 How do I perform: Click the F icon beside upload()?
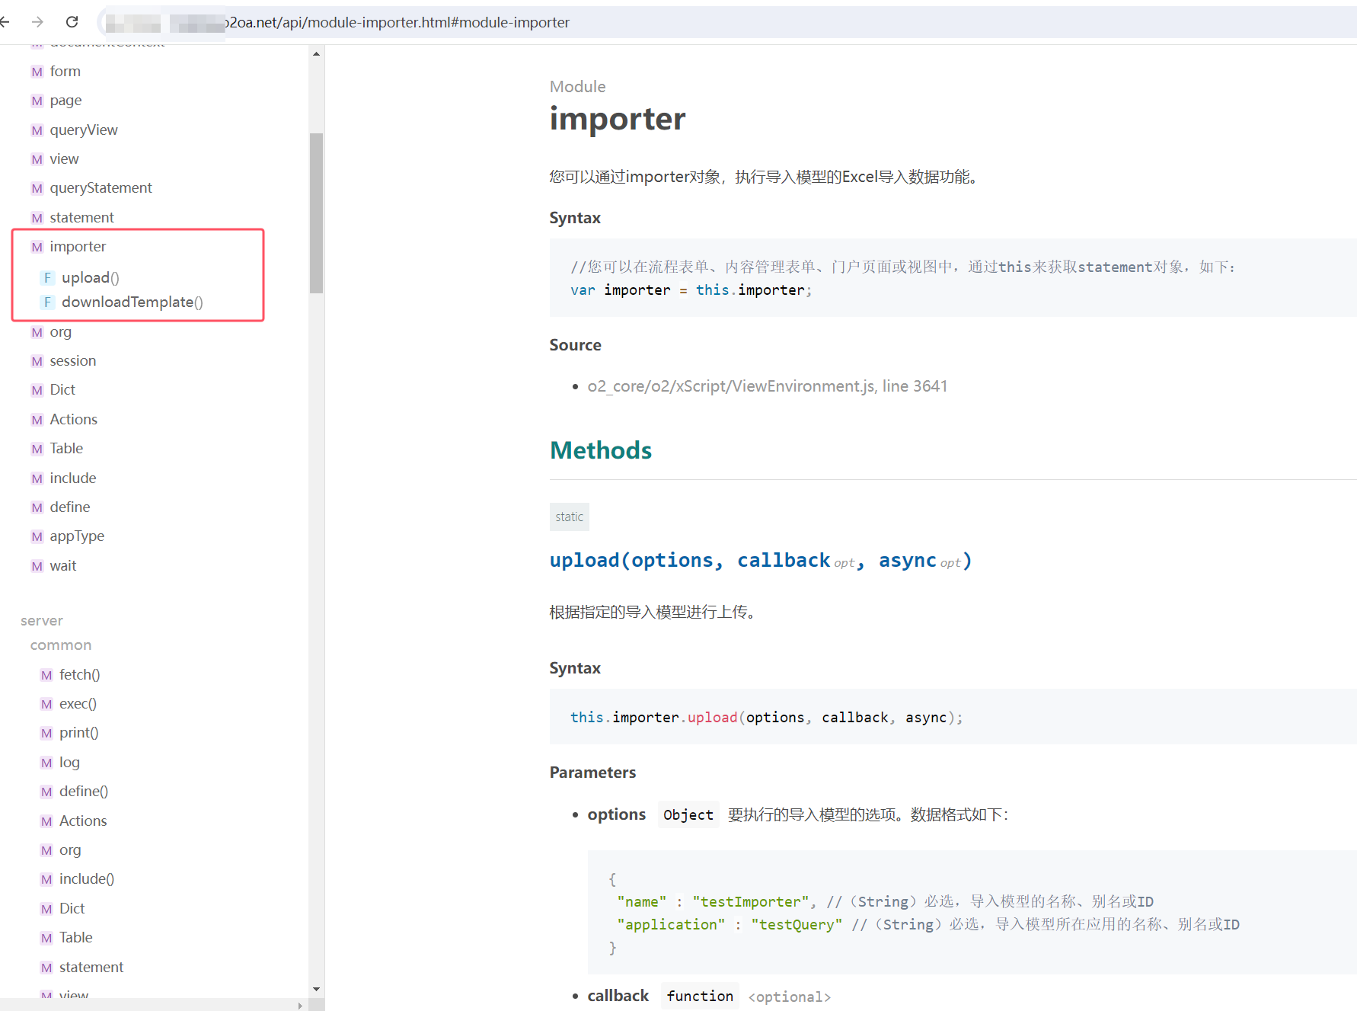(47, 278)
